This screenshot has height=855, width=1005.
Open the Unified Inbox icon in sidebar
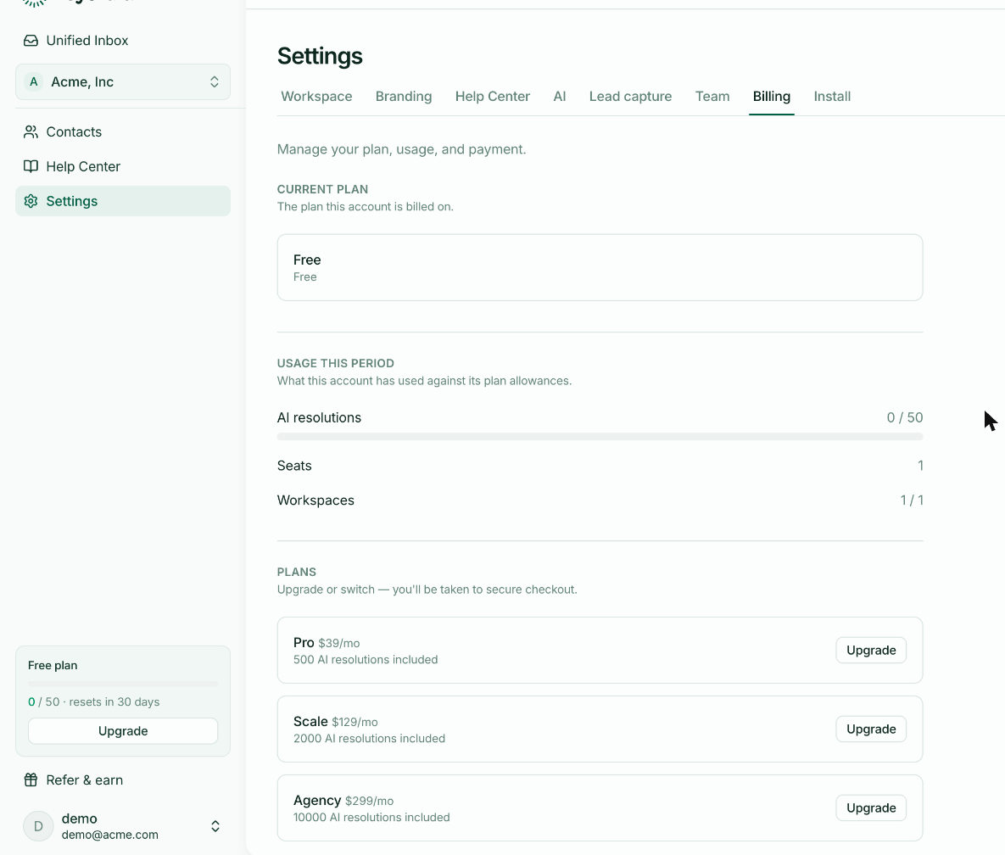click(x=31, y=41)
